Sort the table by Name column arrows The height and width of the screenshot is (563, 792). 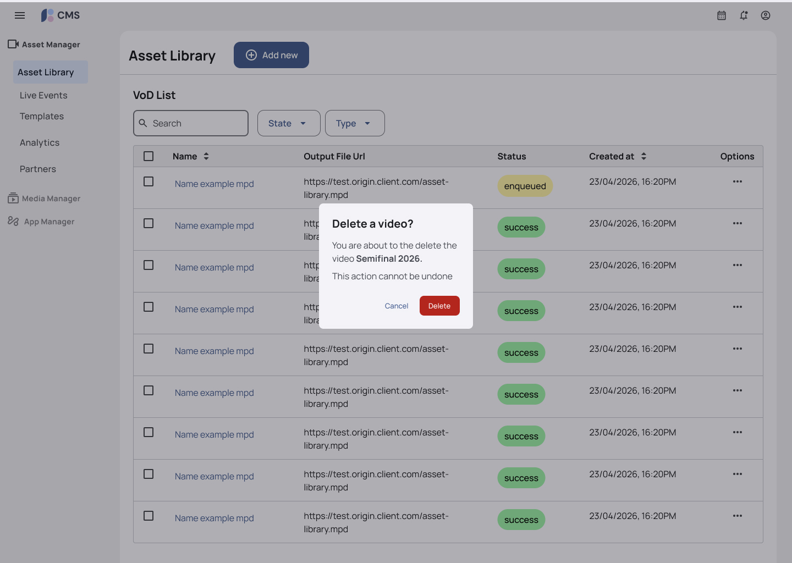pyautogui.click(x=206, y=156)
